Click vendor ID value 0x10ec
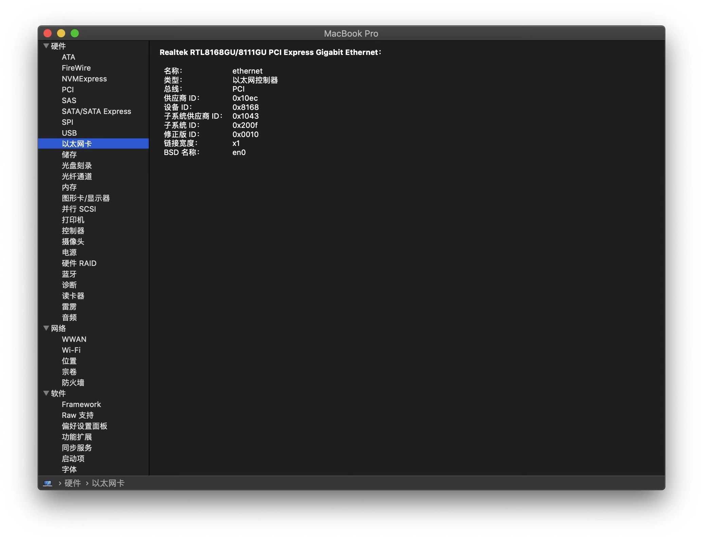Screen dimensions: 703x540 pos(245,98)
